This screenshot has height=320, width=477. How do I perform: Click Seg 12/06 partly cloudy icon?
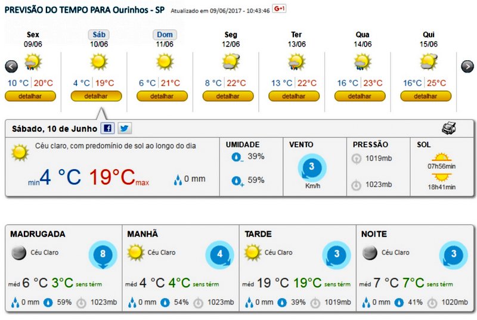click(x=231, y=62)
